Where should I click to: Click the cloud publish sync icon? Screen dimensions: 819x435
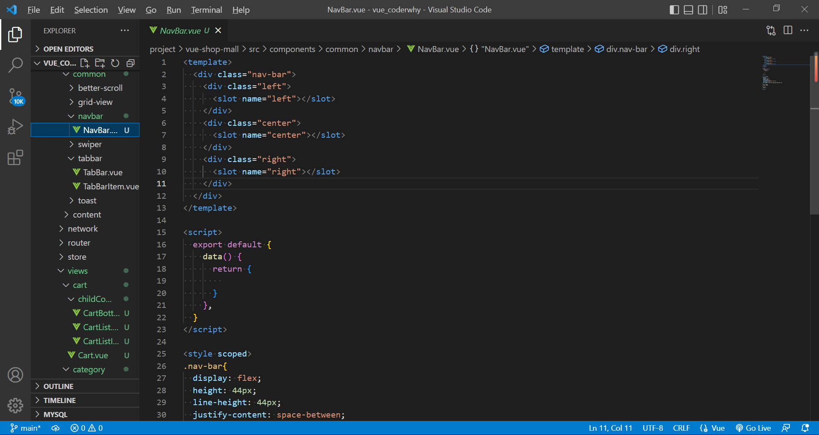tap(55, 428)
